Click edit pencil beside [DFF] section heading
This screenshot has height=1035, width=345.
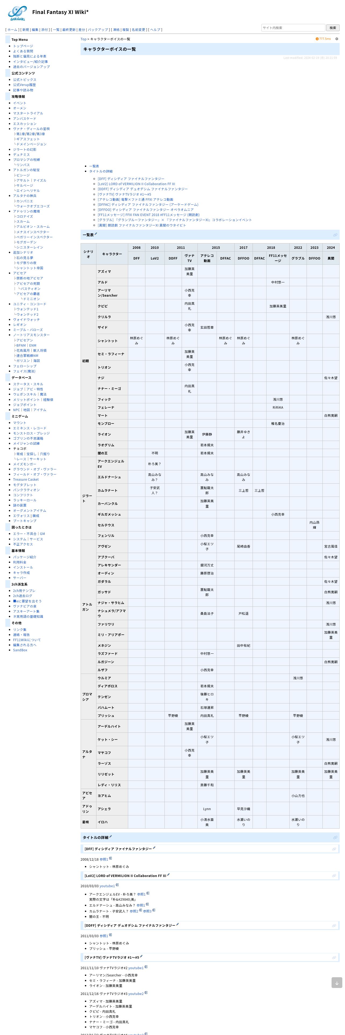(x=154, y=848)
